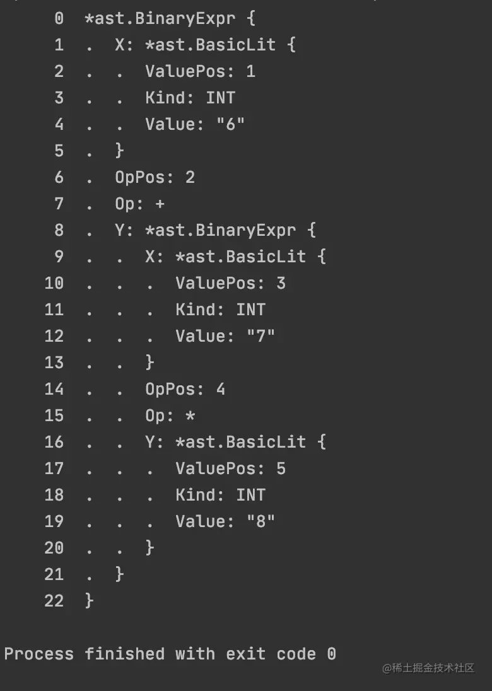Click the 'OpPos: 2' line
The height and width of the screenshot is (691, 492).
pos(155,177)
